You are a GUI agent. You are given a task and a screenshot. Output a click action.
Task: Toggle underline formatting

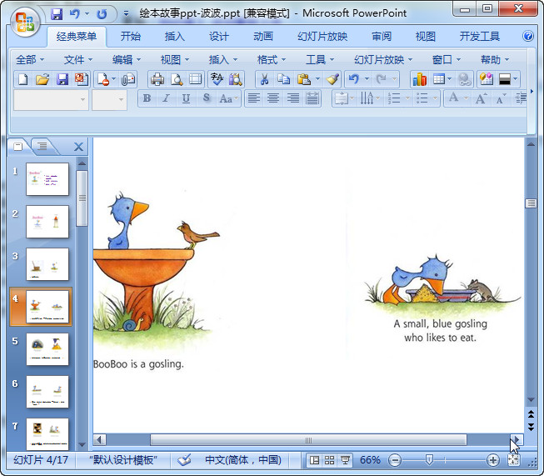pos(186,98)
